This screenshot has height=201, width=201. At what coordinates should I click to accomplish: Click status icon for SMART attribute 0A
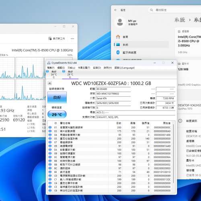pyautogui.click(x=50, y=150)
